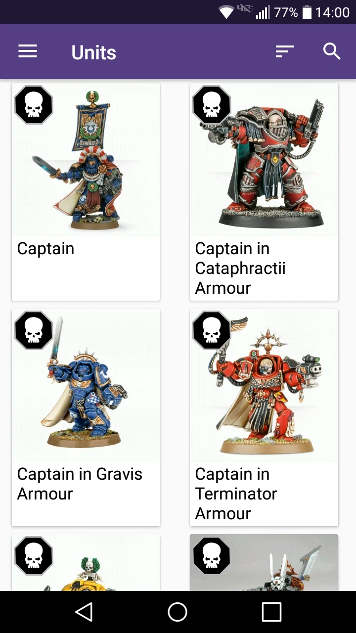This screenshot has height=633, width=356.
Task: Tap the Android home circle button
Action: (178, 612)
